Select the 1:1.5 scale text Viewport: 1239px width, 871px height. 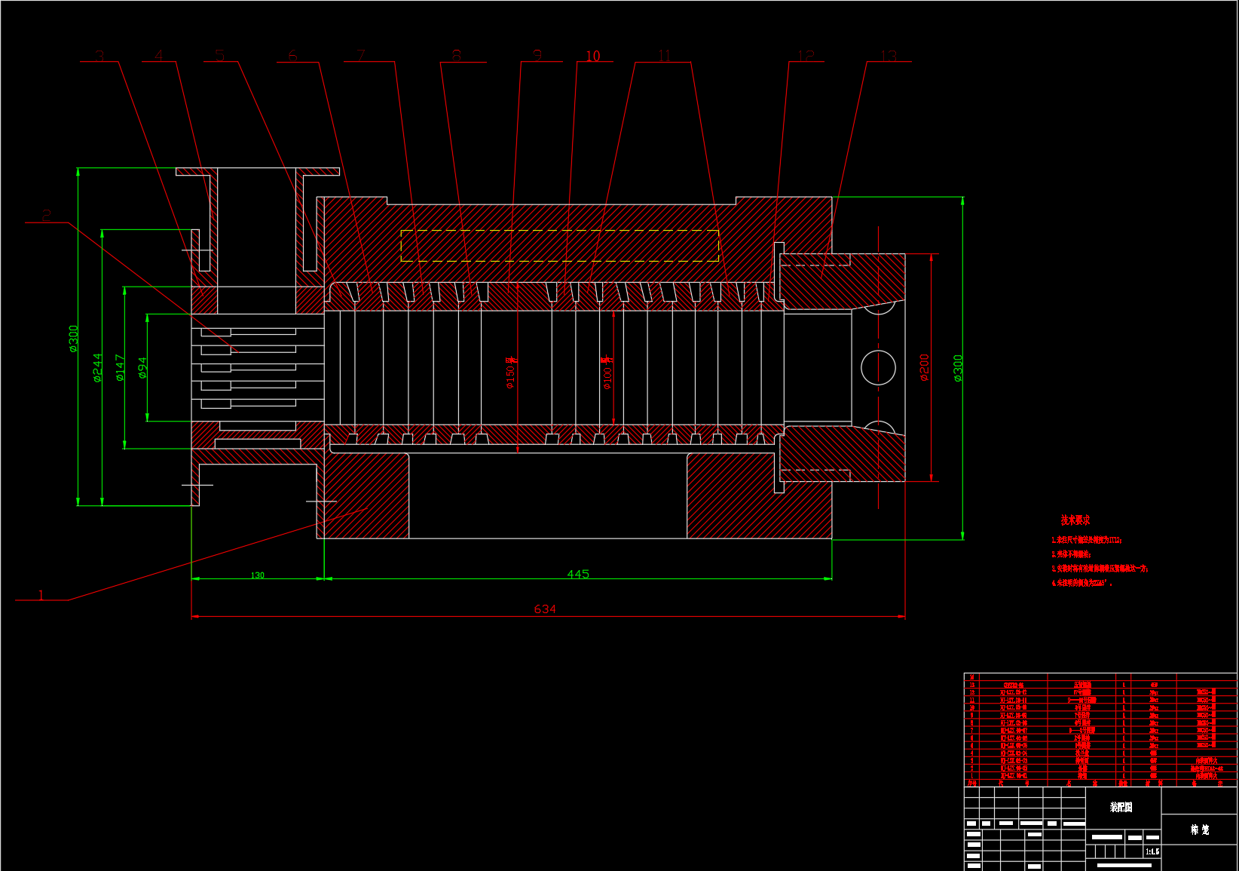(x=1152, y=851)
